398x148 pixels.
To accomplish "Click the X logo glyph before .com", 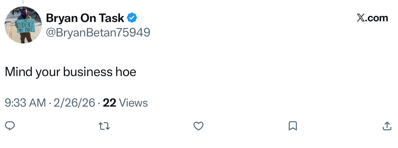I will (x=360, y=18).
